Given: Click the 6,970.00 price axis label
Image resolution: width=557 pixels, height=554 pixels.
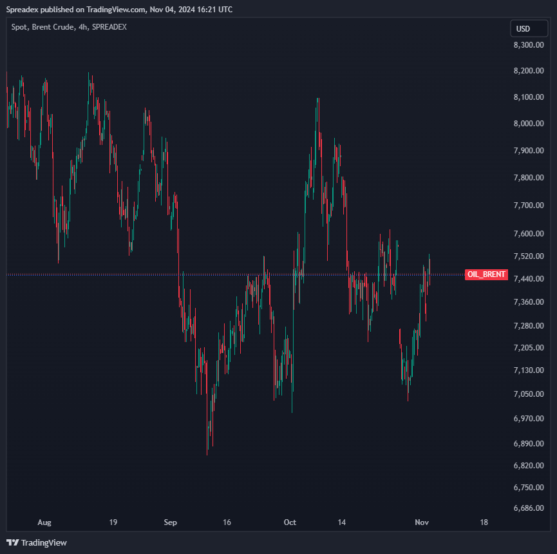Looking at the screenshot, I should (529, 418).
